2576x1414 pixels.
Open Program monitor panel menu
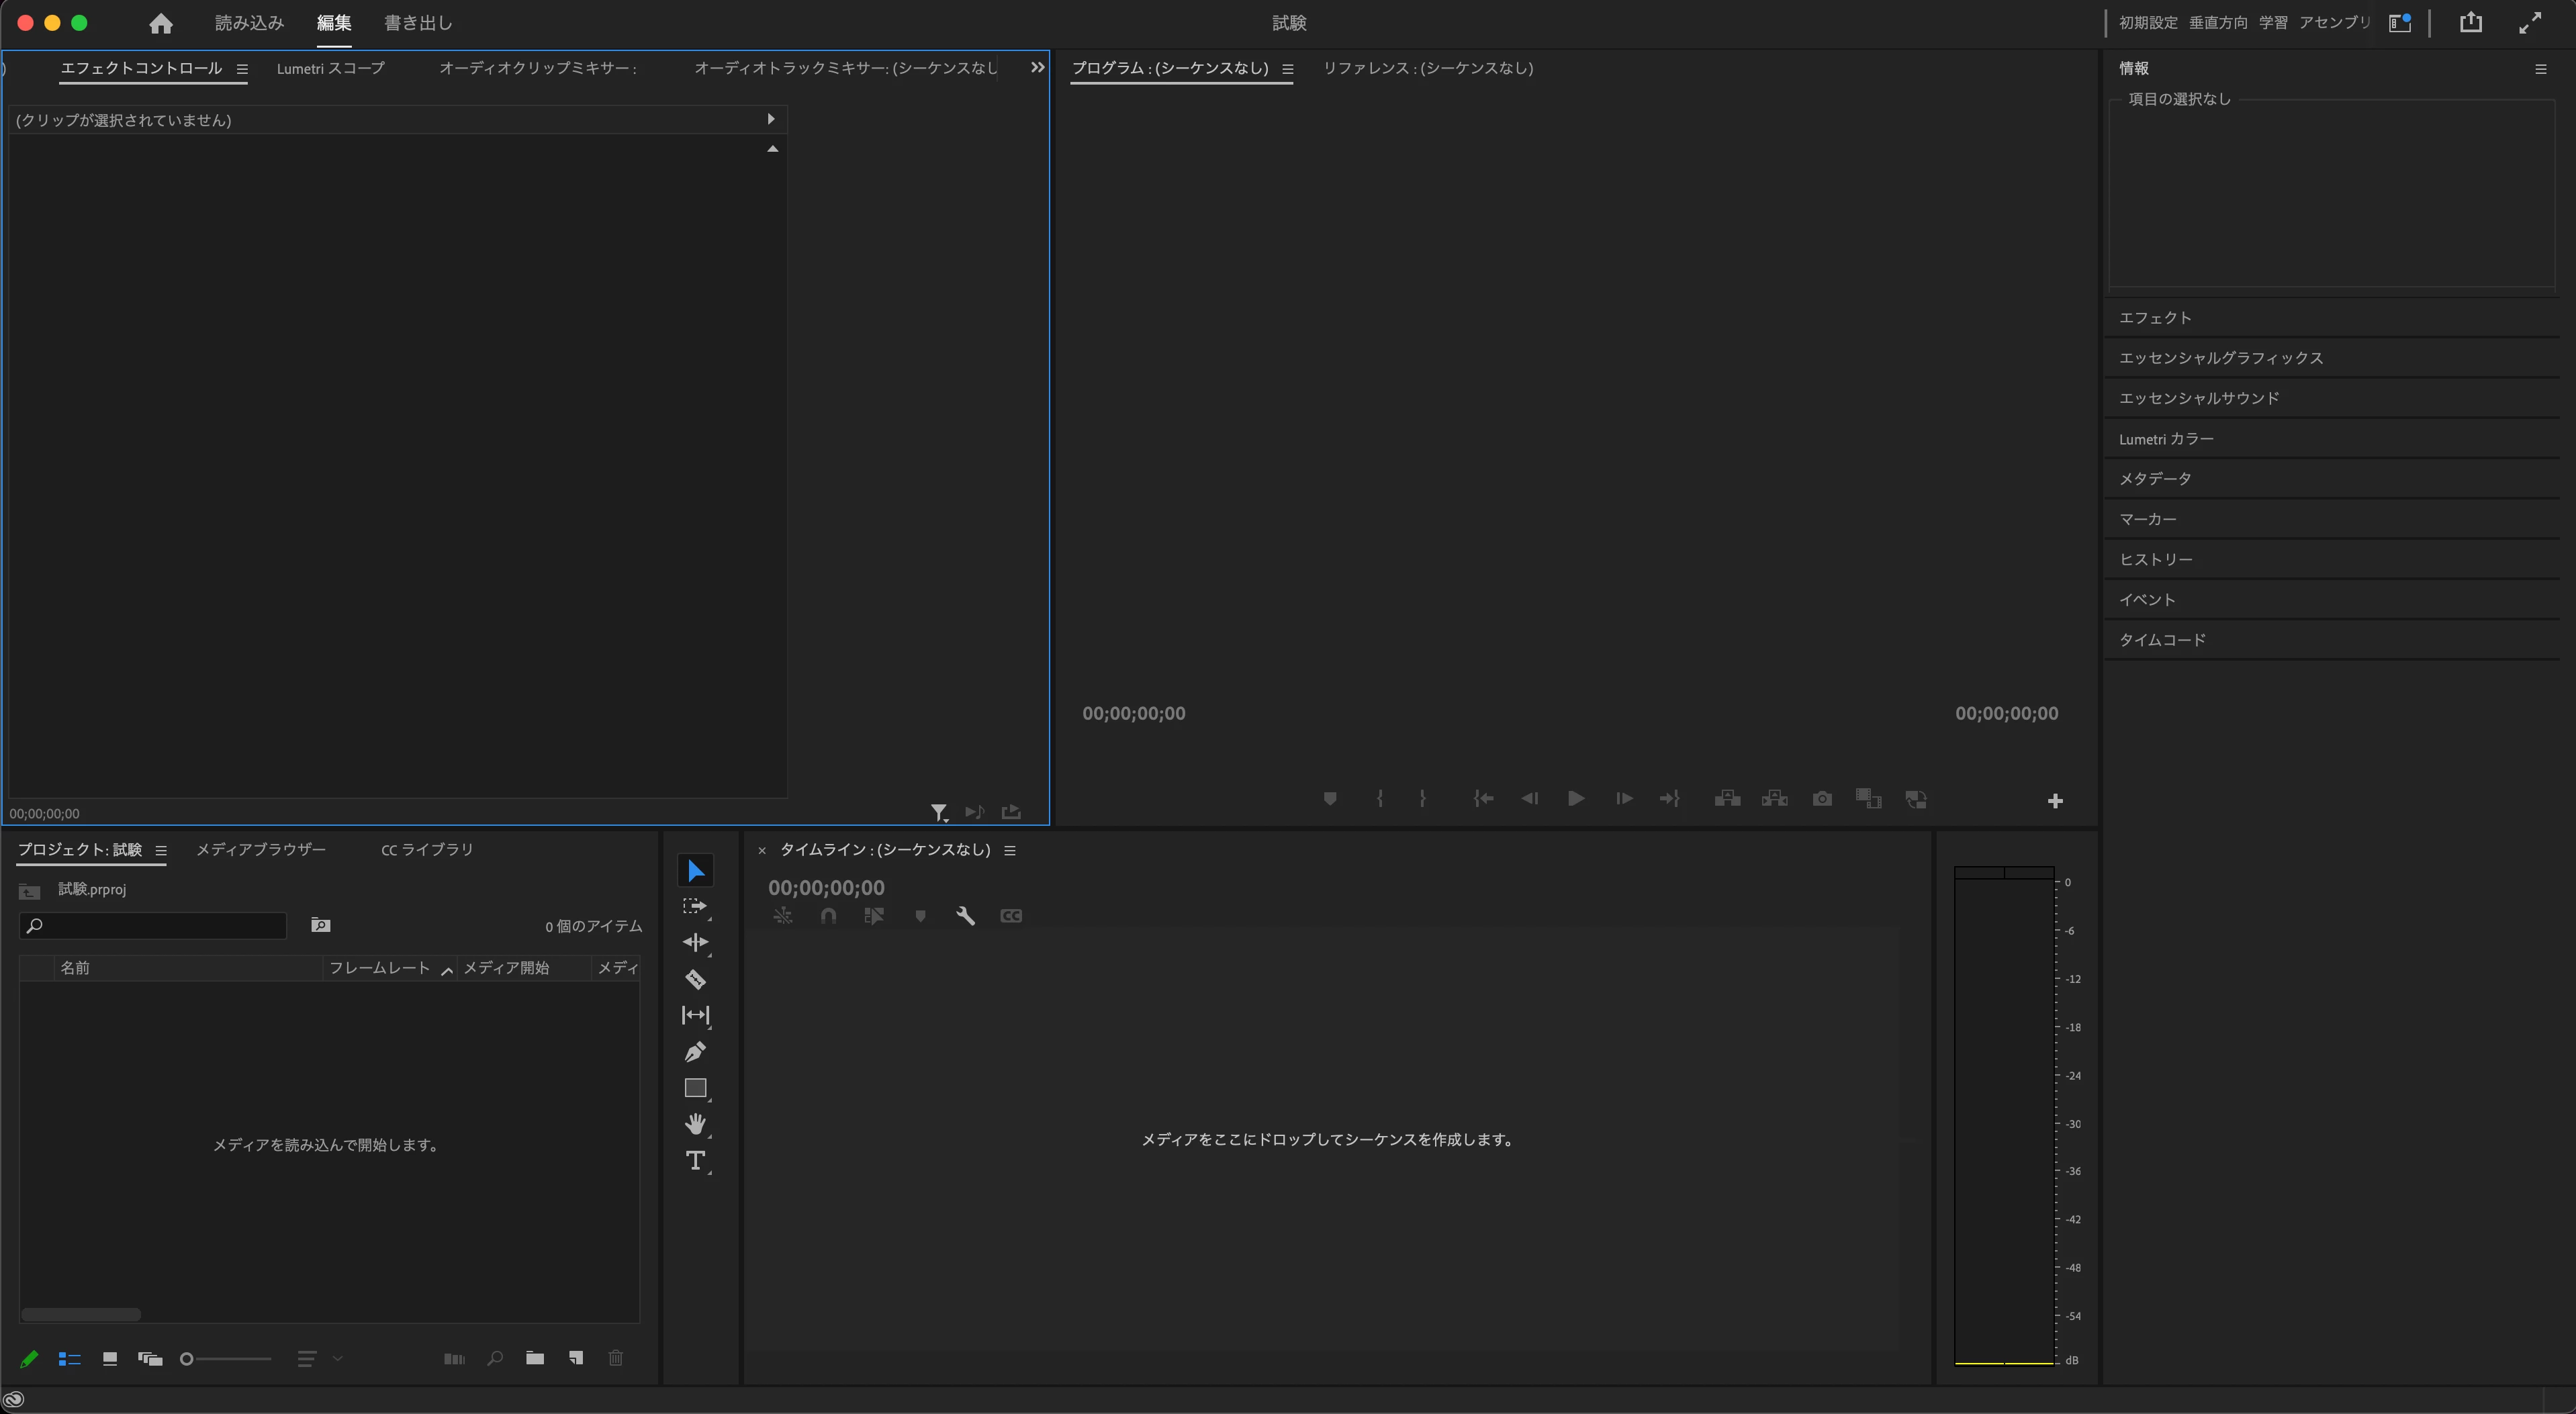[1288, 69]
